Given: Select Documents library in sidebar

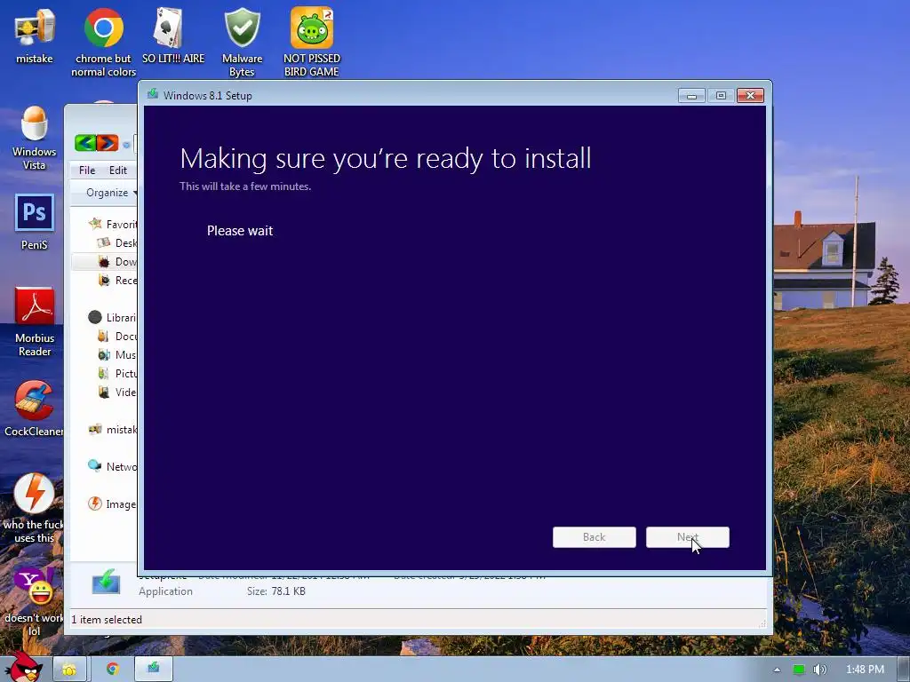Looking at the screenshot, I should coord(117,337).
